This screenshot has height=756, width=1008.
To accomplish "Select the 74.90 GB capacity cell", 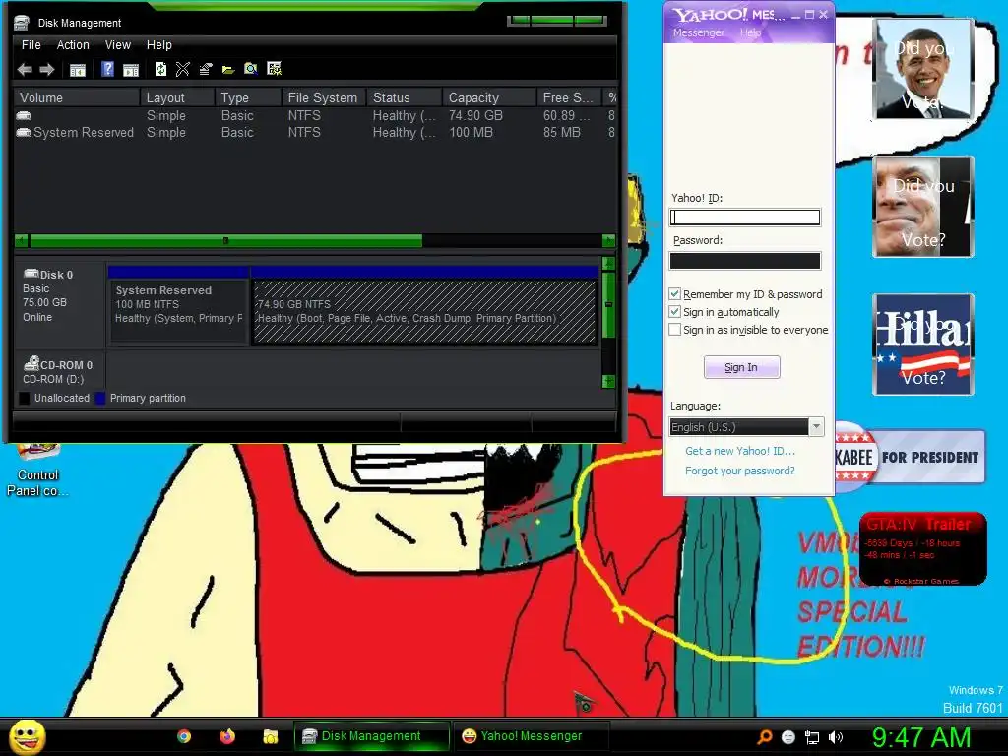I will pyautogui.click(x=475, y=116).
